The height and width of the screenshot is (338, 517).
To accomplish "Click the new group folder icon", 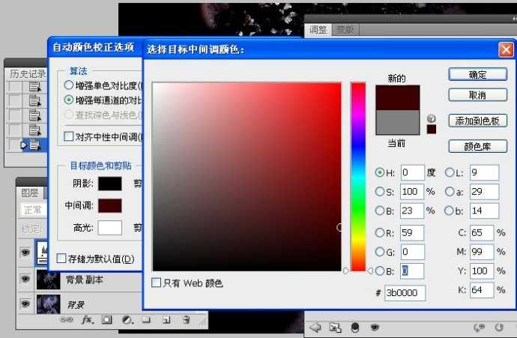I will [146, 319].
